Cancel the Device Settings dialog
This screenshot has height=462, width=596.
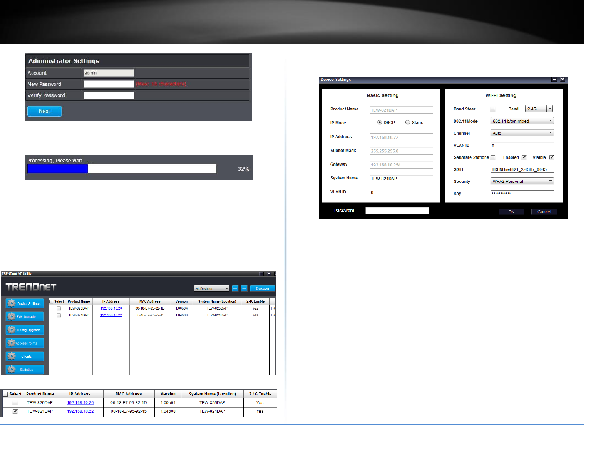coord(544,212)
